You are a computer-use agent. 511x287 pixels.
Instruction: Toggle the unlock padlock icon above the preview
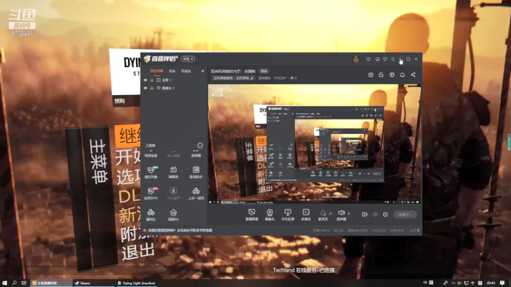tap(381, 75)
